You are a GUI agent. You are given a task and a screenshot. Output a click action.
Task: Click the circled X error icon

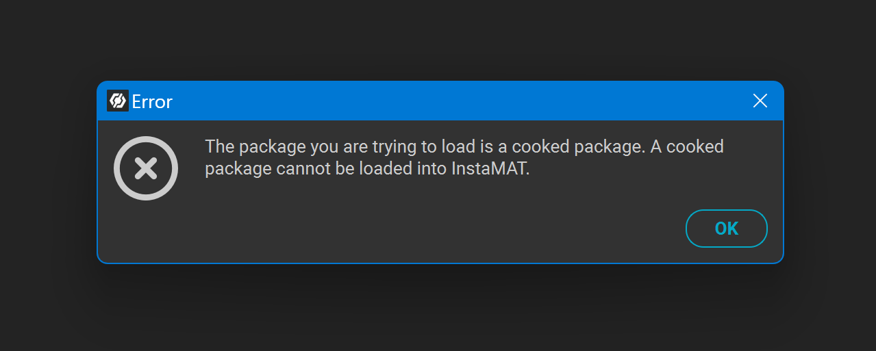click(x=146, y=168)
